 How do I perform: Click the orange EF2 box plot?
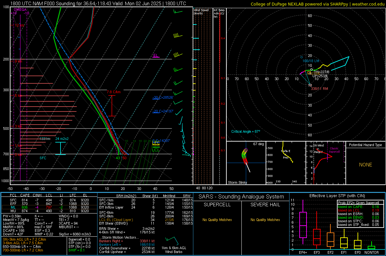(330, 240)
